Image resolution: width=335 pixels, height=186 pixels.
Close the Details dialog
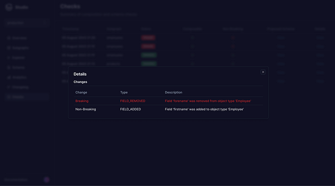tap(263, 72)
